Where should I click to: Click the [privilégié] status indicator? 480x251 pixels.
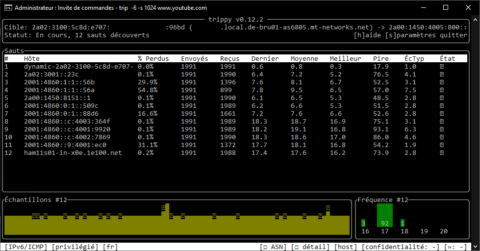tap(75, 247)
